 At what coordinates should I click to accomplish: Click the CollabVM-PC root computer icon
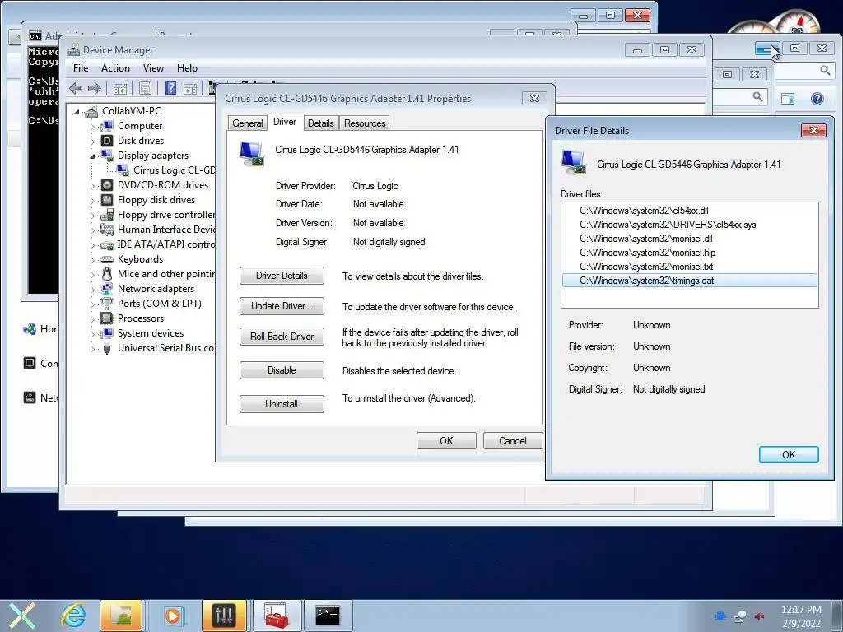(92, 111)
